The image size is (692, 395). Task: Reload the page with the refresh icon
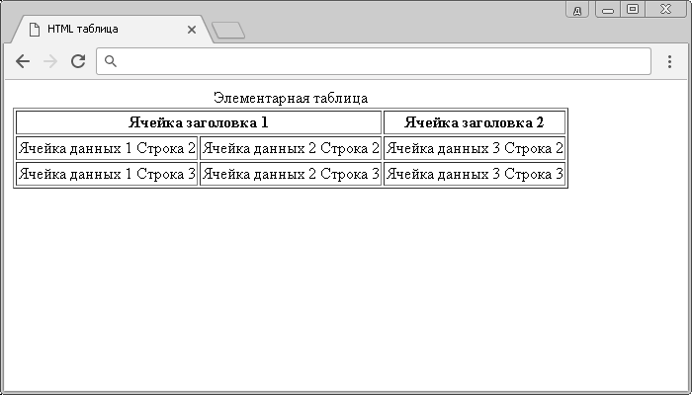(78, 61)
